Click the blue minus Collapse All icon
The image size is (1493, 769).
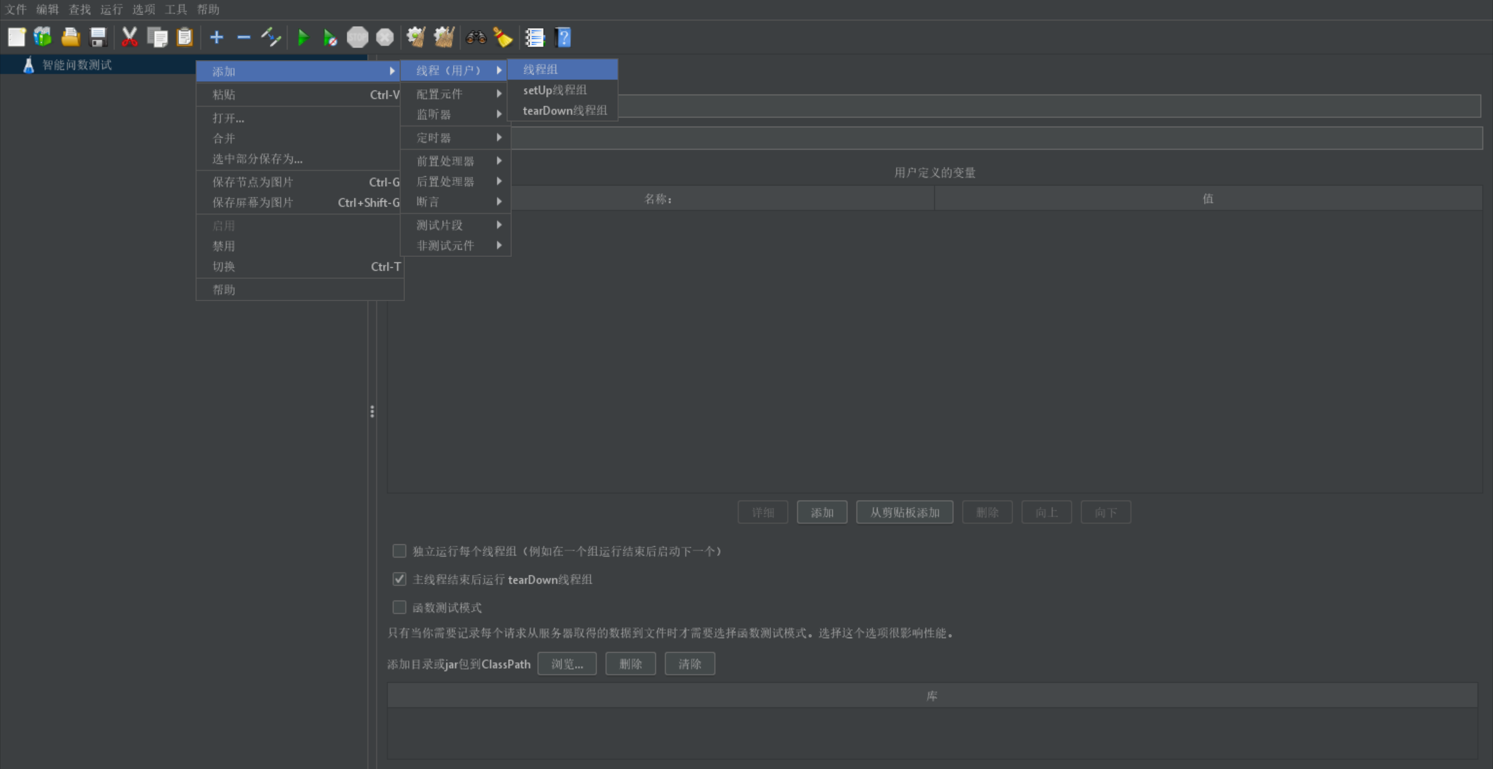(x=243, y=38)
